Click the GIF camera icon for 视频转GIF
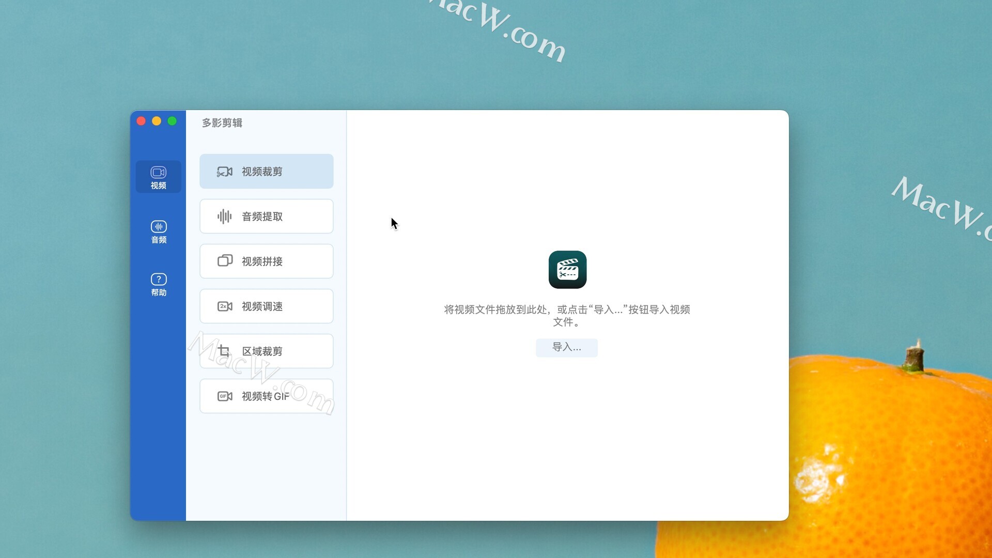The width and height of the screenshot is (992, 558). [225, 396]
